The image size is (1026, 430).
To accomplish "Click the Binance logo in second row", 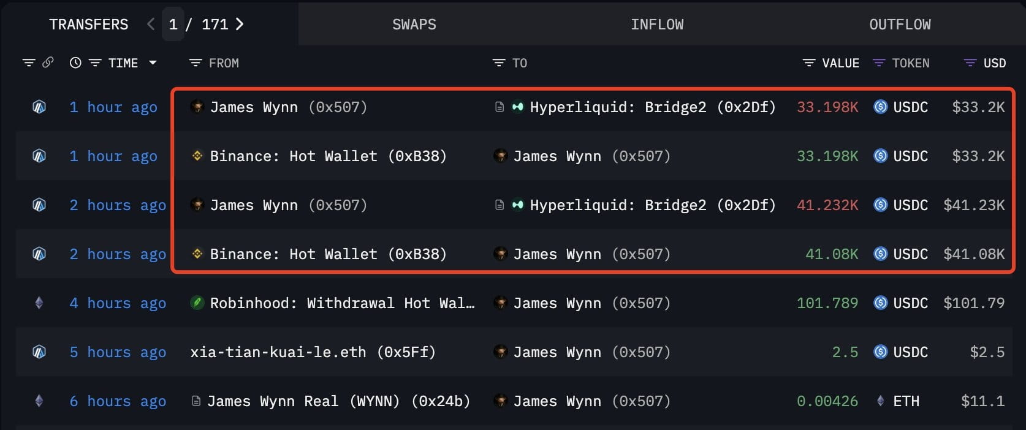I will pyautogui.click(x=197, y=156).
